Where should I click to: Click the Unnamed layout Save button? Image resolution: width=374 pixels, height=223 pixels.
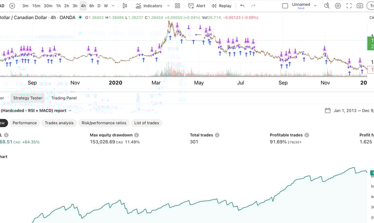pyautogui.click(x=301, y=8)
